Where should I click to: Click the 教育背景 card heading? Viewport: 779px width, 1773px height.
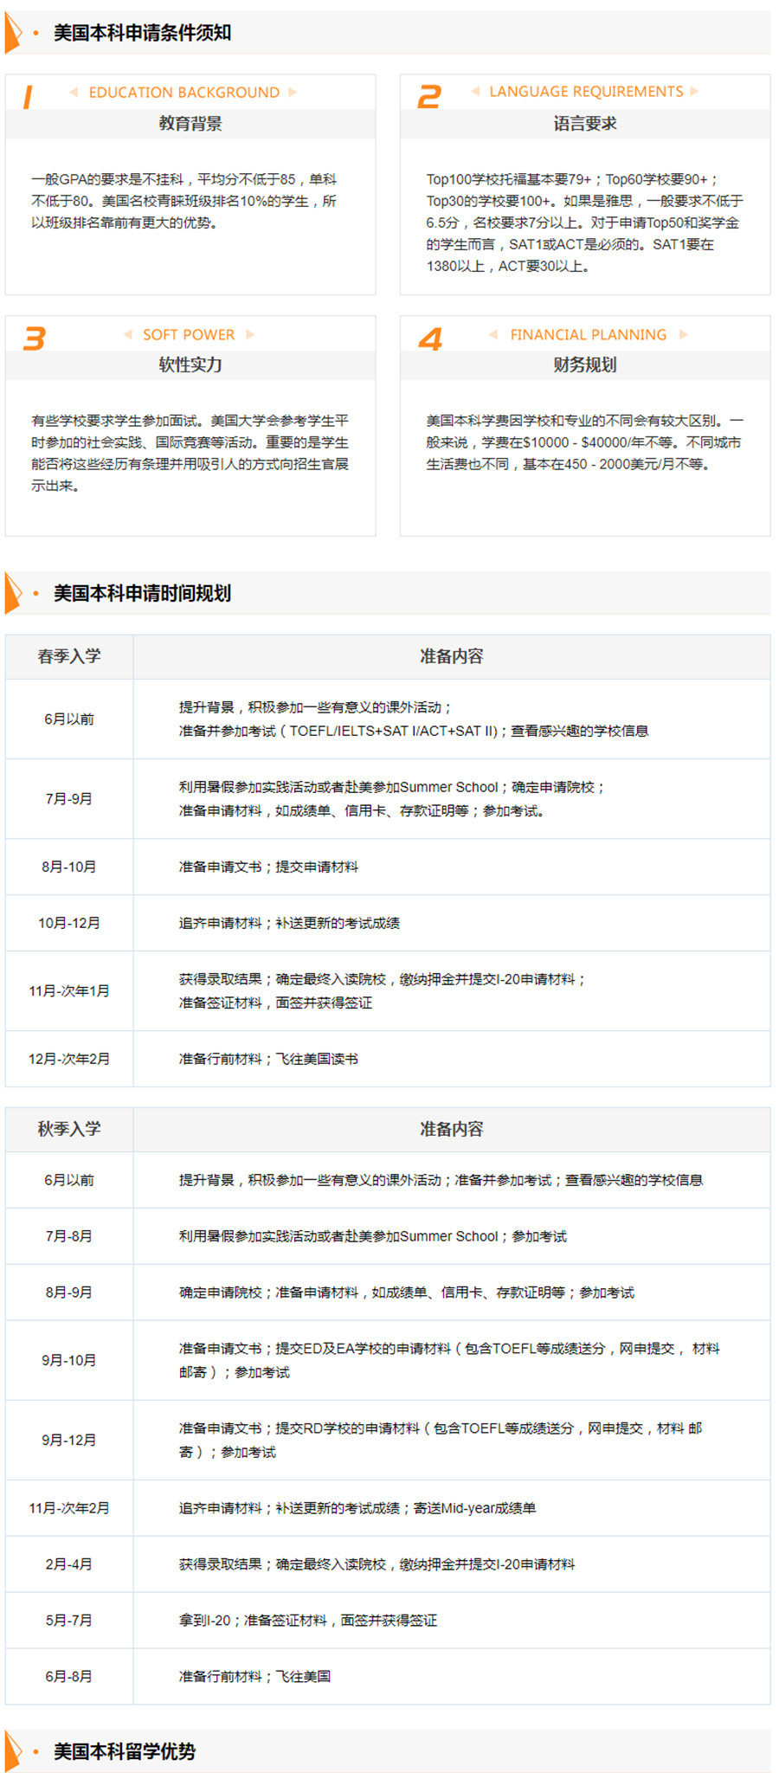click(190, 124)
